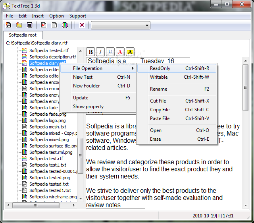
Task: Click the Tuesday date table cell
Action: coord(164,60)
